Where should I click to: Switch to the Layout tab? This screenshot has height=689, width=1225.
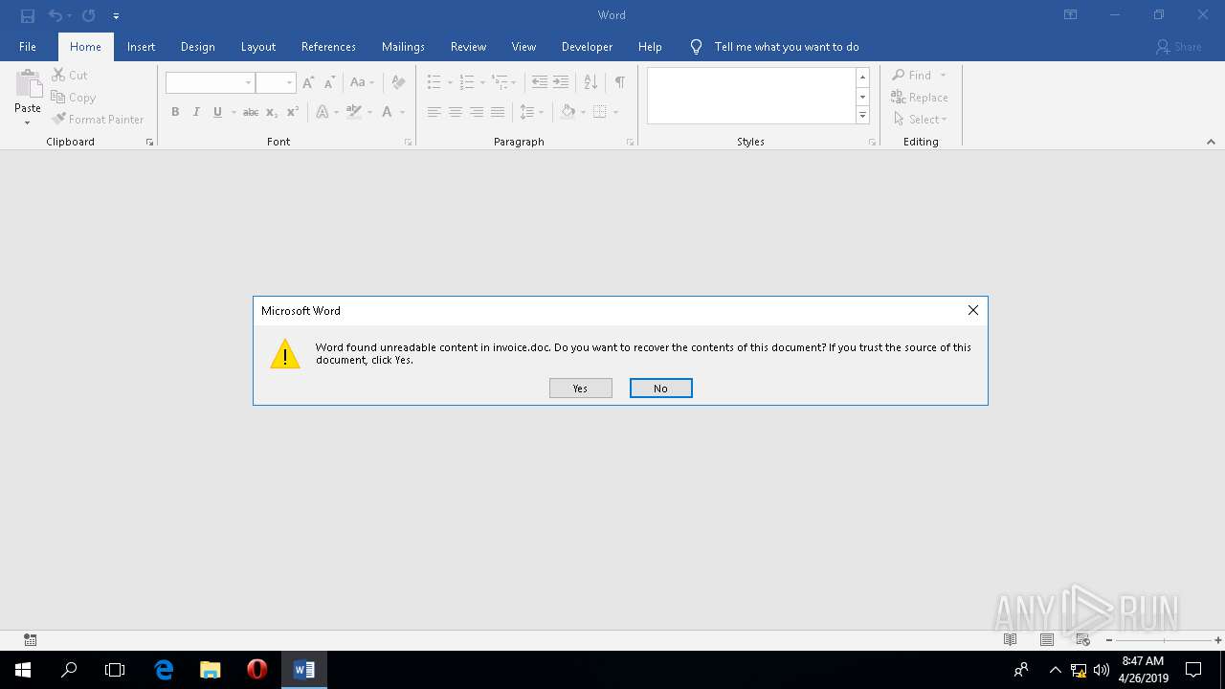coord(257,47)
